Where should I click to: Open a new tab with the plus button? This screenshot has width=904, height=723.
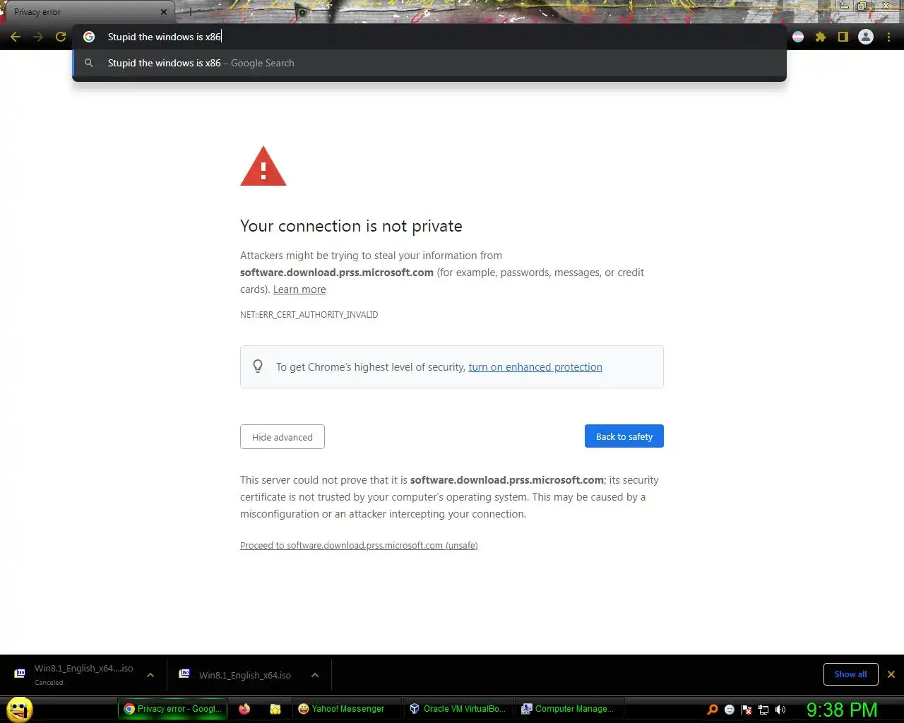pos(190,12)
